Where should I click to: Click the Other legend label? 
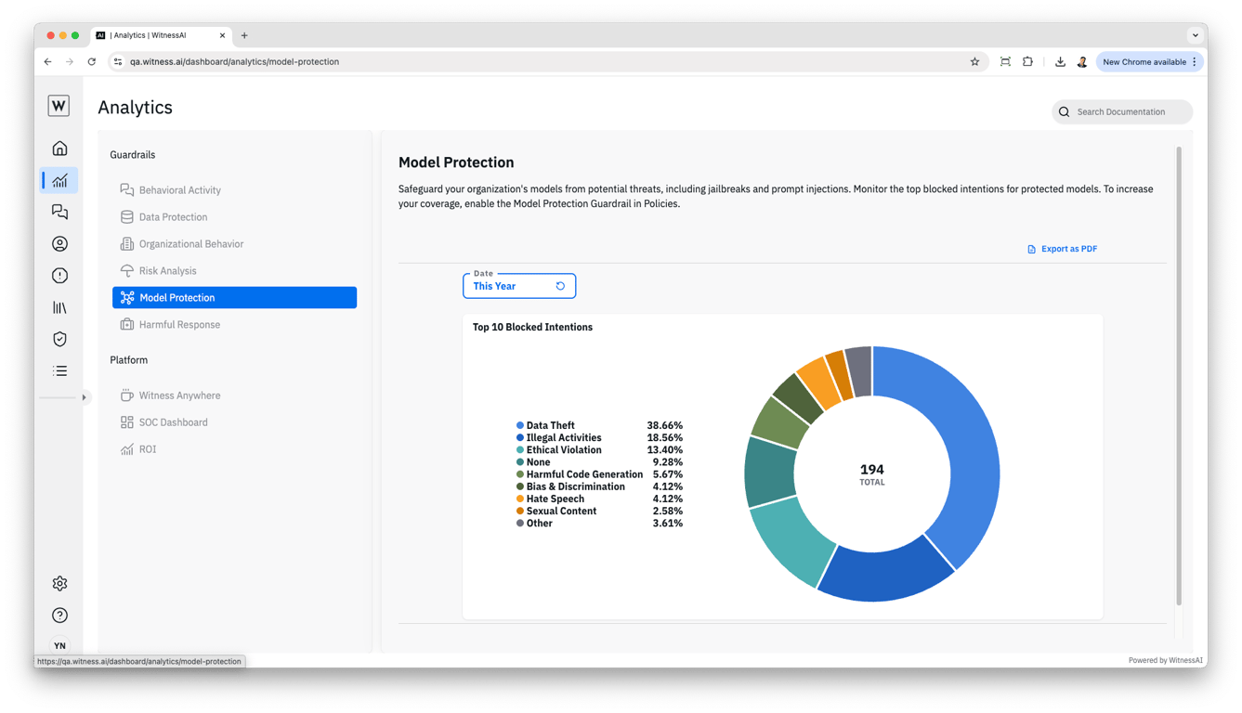pyautogui.click(x=539, y=524)
